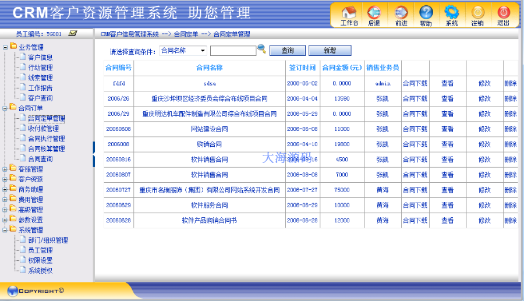This screenshot has width=524, height=301.
Task: Open 权限设置 in the sidebar
Action: point(40,261)
